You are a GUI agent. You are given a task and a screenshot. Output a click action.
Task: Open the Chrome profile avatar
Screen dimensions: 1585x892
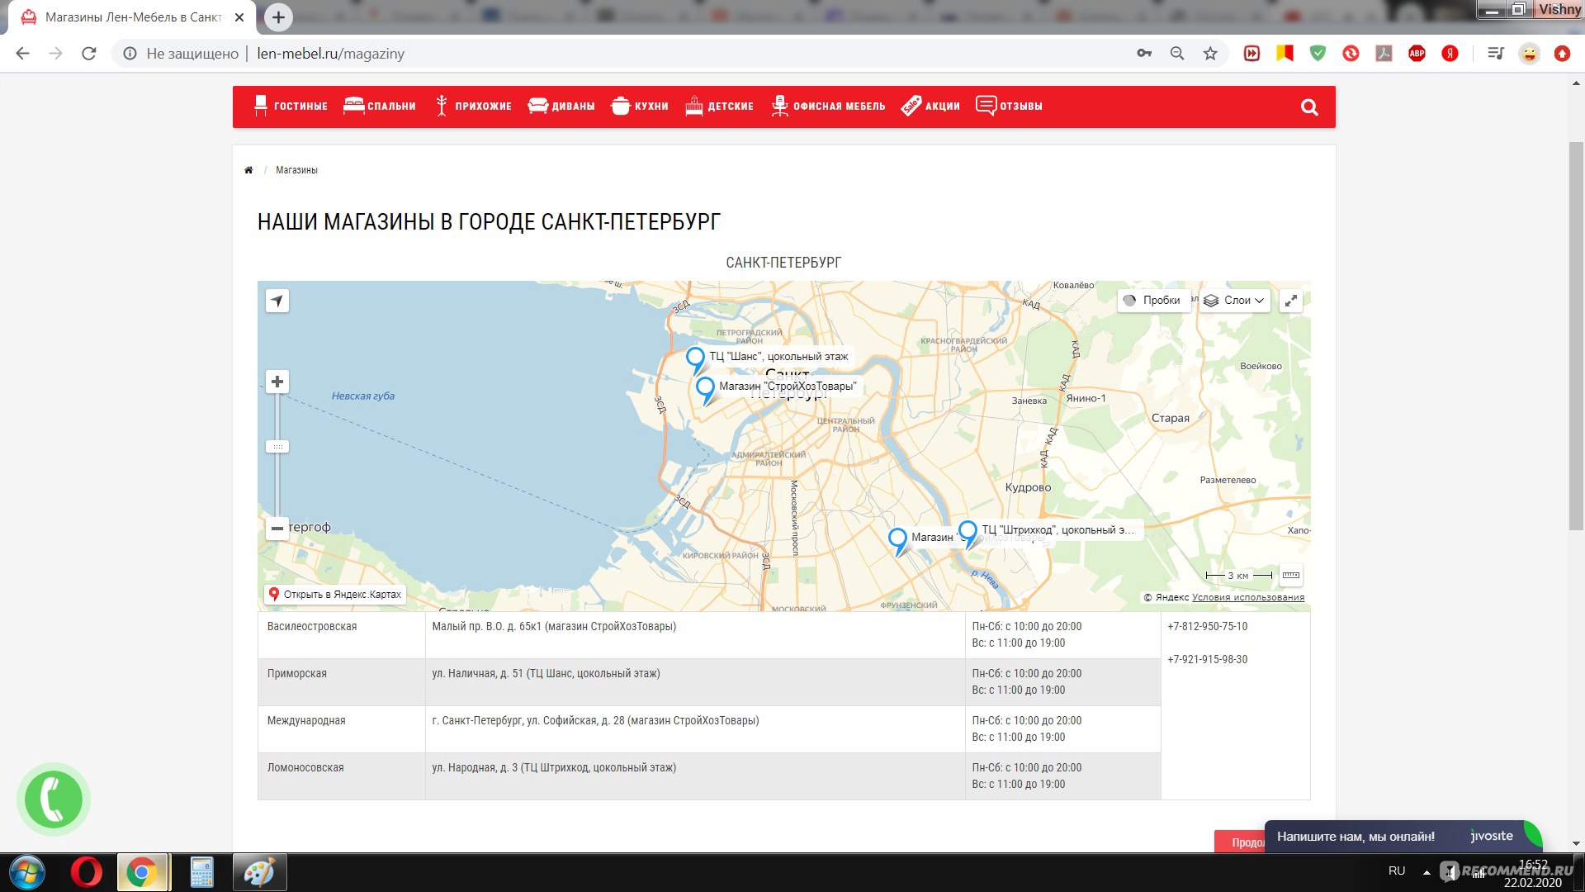(x=1529, y=54)
